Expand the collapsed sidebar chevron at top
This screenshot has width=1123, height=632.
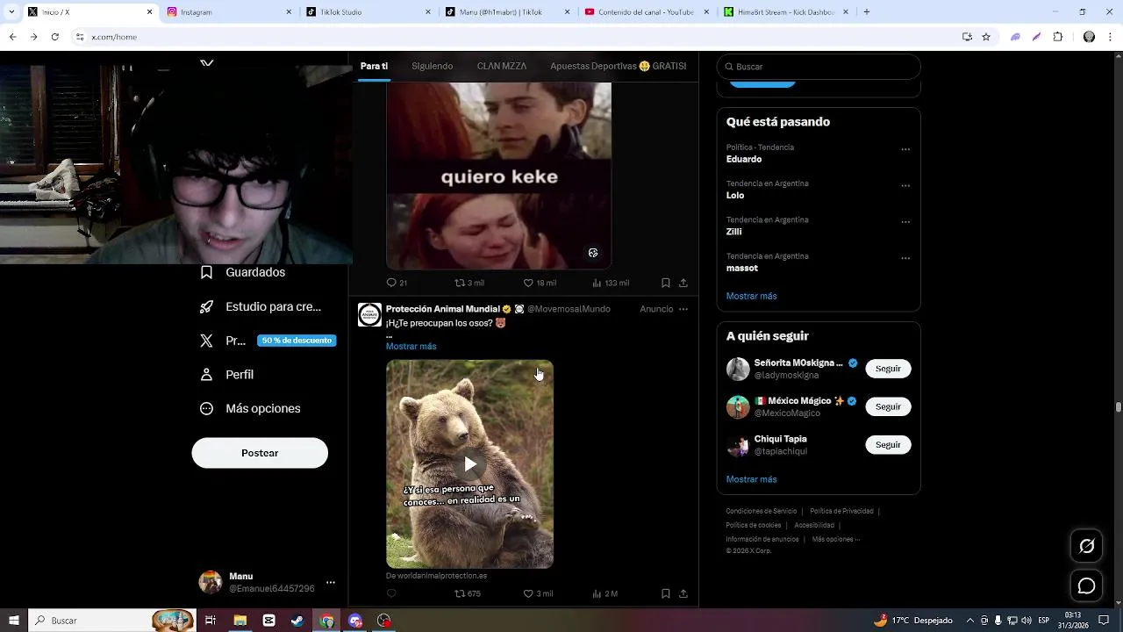tap(207, 63)
